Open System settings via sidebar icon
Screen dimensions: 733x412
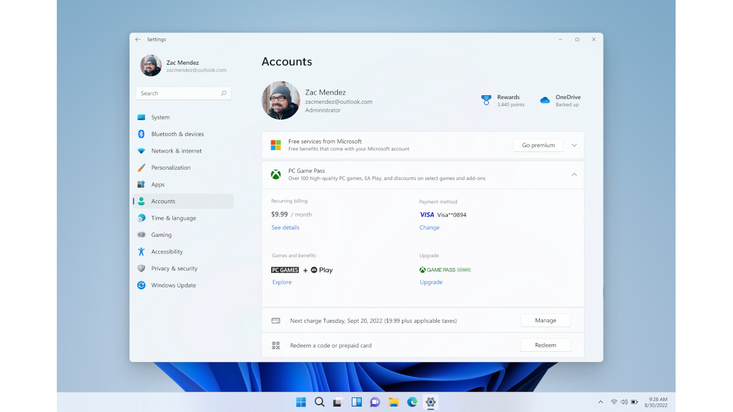(142, 117)
